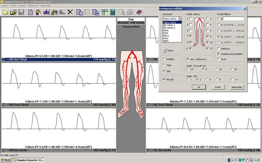Click the purple help book icon
The height and width of the screenshot is (163, 262).
coord(139,12)
